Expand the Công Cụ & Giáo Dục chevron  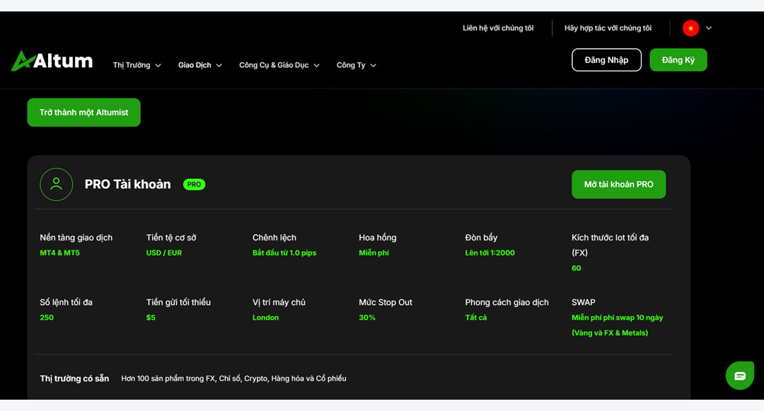click(316, 65)
